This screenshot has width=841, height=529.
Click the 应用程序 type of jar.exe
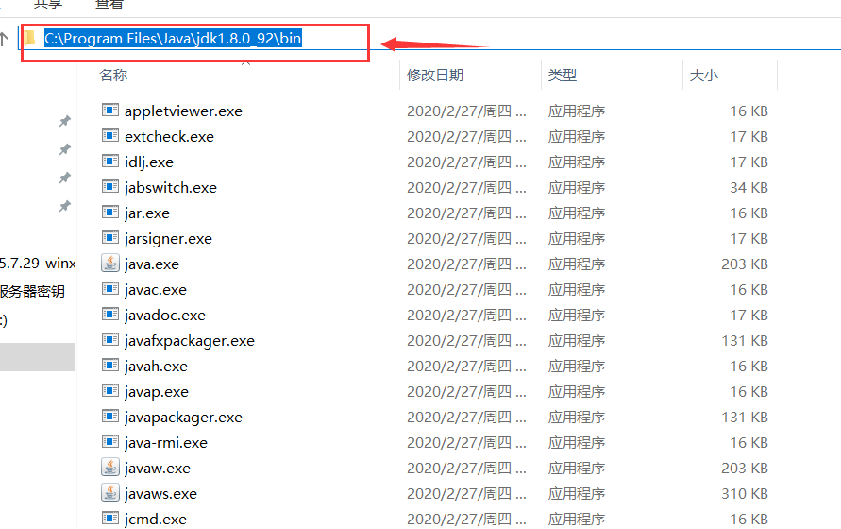(577, 213)
